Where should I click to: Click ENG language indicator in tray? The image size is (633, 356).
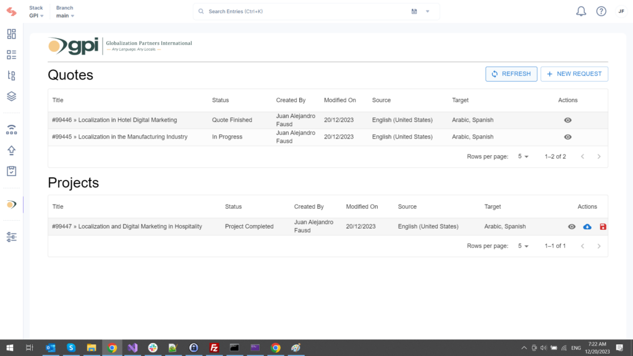(576, 347)
